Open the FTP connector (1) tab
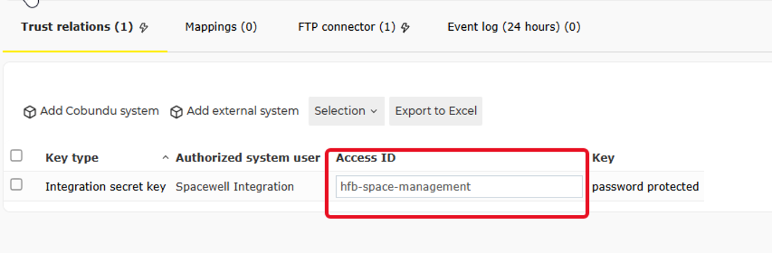This screenshot has height=253, width=772. tap(354, 27)
